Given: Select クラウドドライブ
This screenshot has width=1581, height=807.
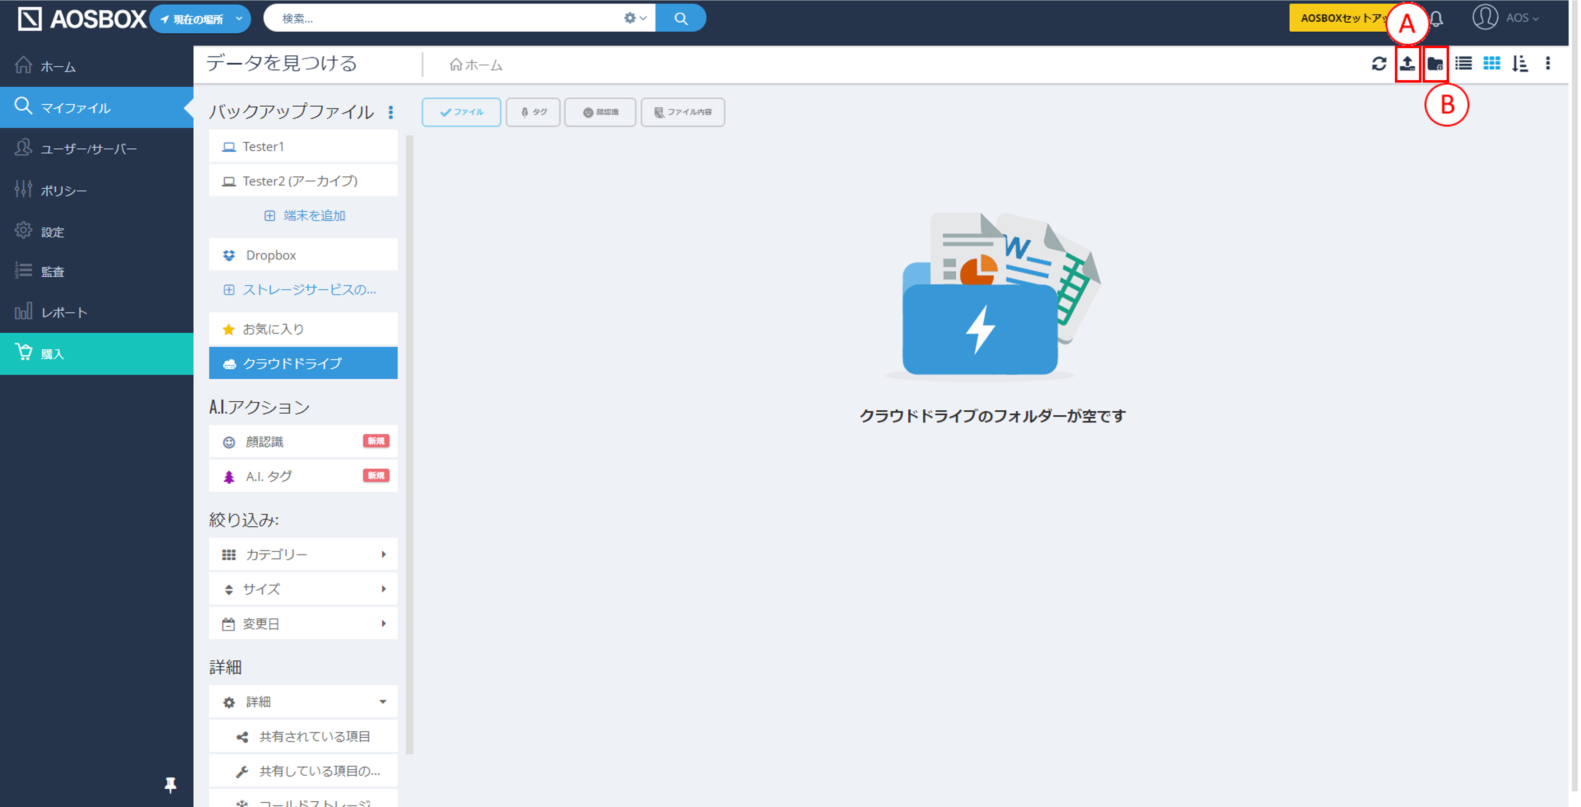Looking at the screenshot, I should 303,363.
